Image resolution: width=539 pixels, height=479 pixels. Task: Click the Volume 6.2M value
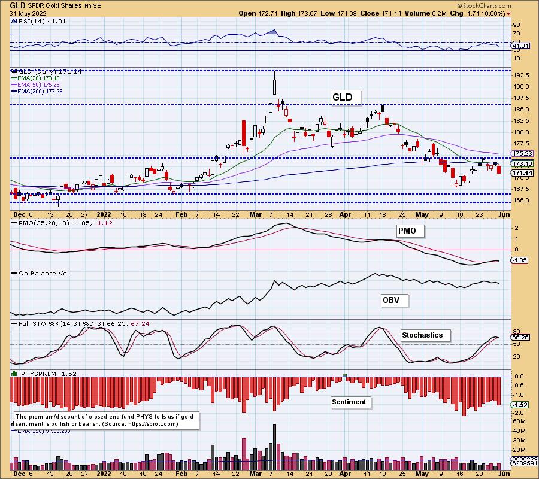[x=426, y=13]
